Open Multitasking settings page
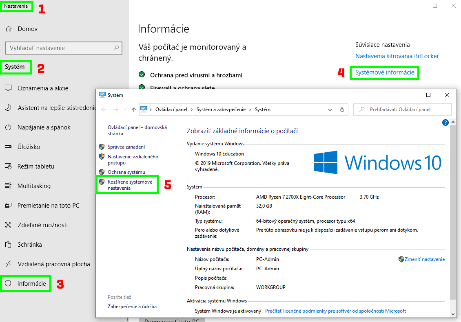 tap(34, 186)
